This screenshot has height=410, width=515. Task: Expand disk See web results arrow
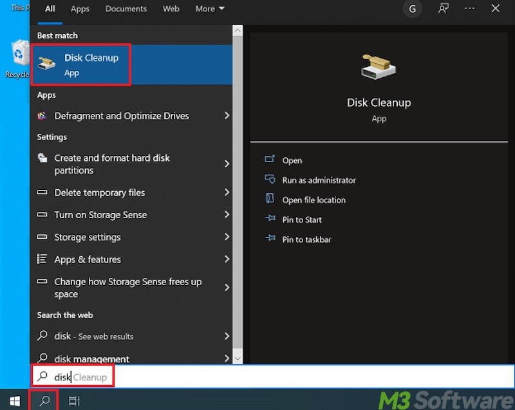227,336
